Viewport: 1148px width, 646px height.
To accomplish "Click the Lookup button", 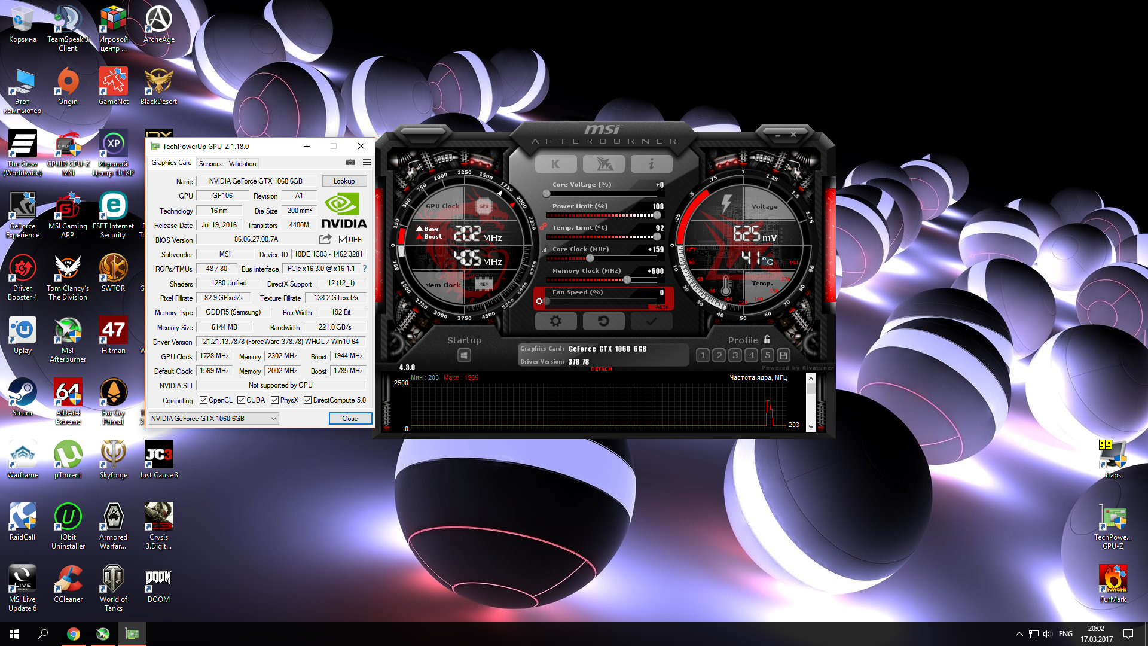I will point(344,181).
